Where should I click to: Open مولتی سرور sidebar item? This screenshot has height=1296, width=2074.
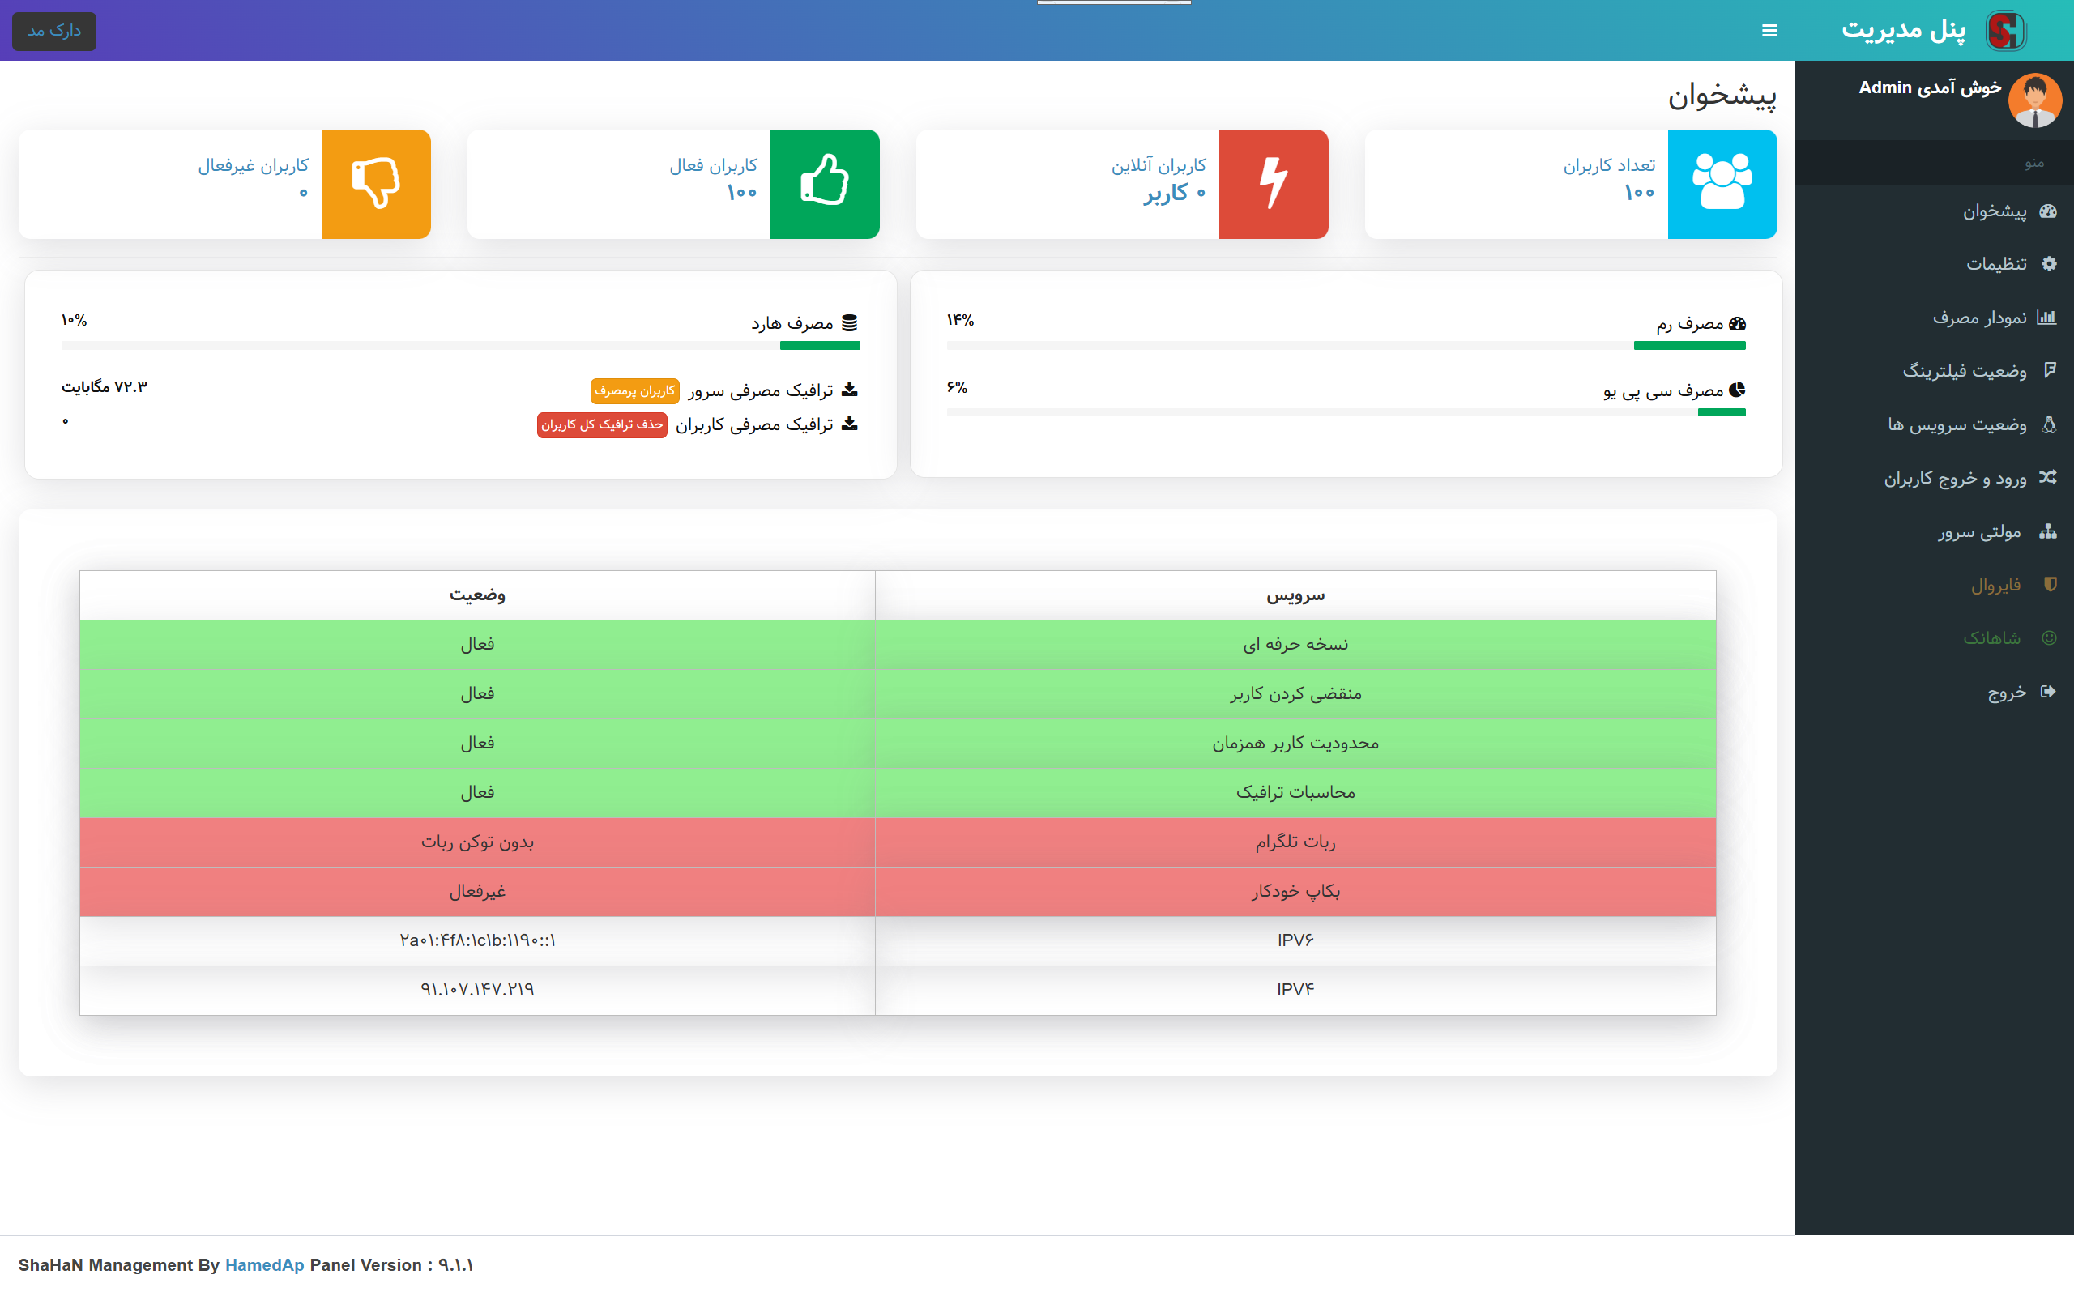point(1979,531)
